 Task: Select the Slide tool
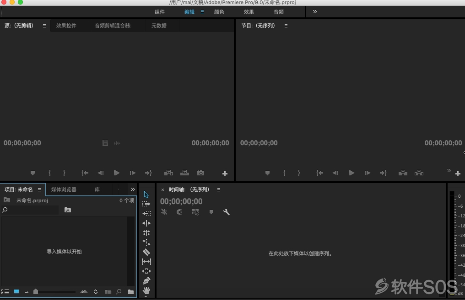click(146, 271)
